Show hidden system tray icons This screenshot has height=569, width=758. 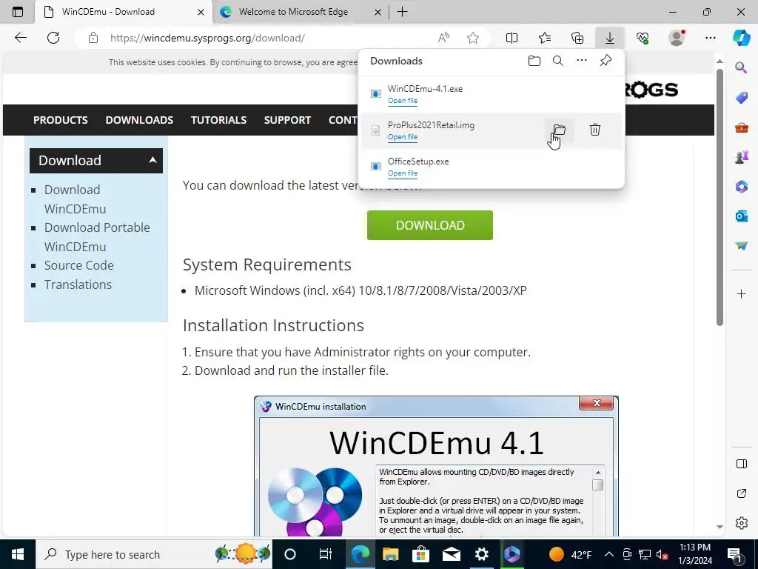[609, 554]
